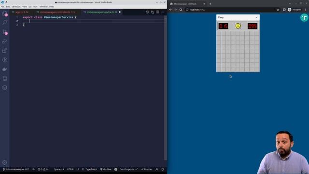Open the File menu
This screenshot has width=309, height=174.
[2, 7]
